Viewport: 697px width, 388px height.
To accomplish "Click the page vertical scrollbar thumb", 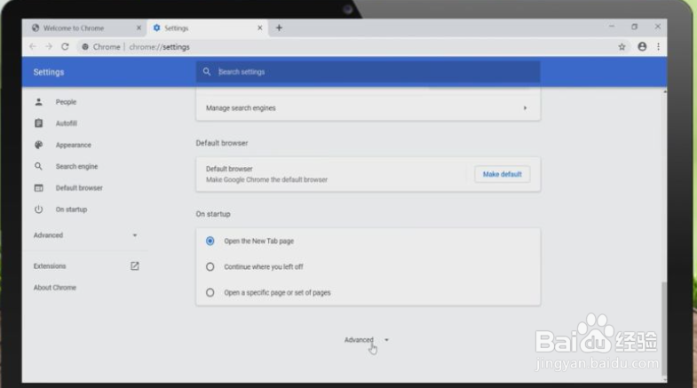I will (664, 328).
